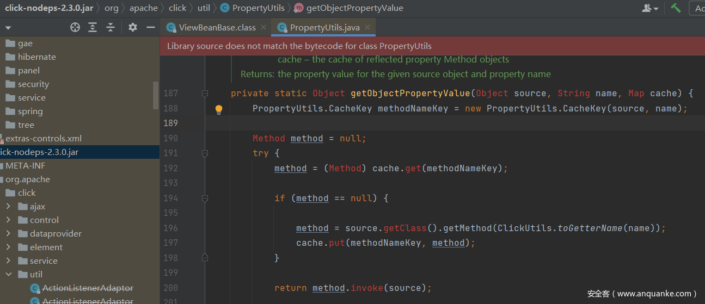Screen dimensions: 705x304
Task: Open the user account icon menu
Action: [650, 8]
